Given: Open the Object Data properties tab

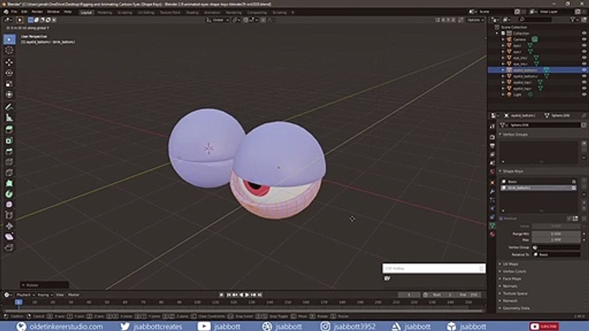Looking at the screenshot, I should [492, 226].
